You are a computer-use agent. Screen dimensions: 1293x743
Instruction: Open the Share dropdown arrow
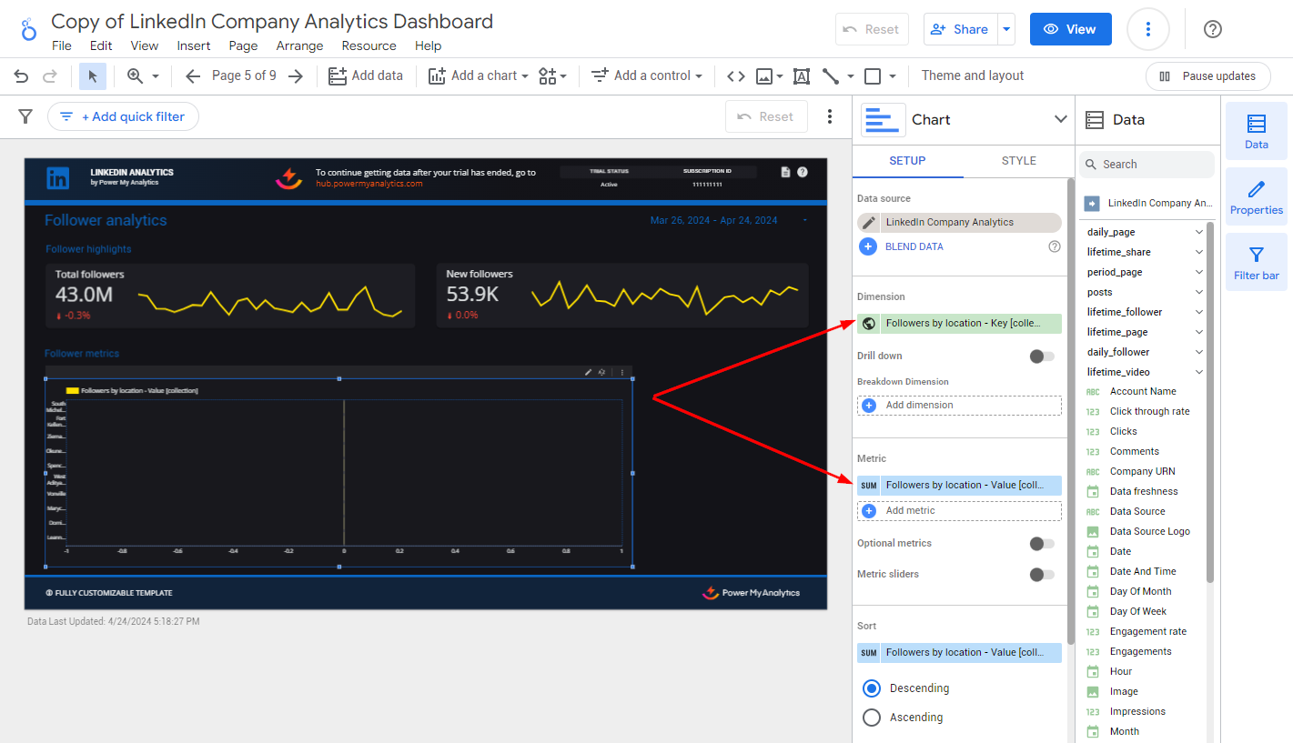1006,29
